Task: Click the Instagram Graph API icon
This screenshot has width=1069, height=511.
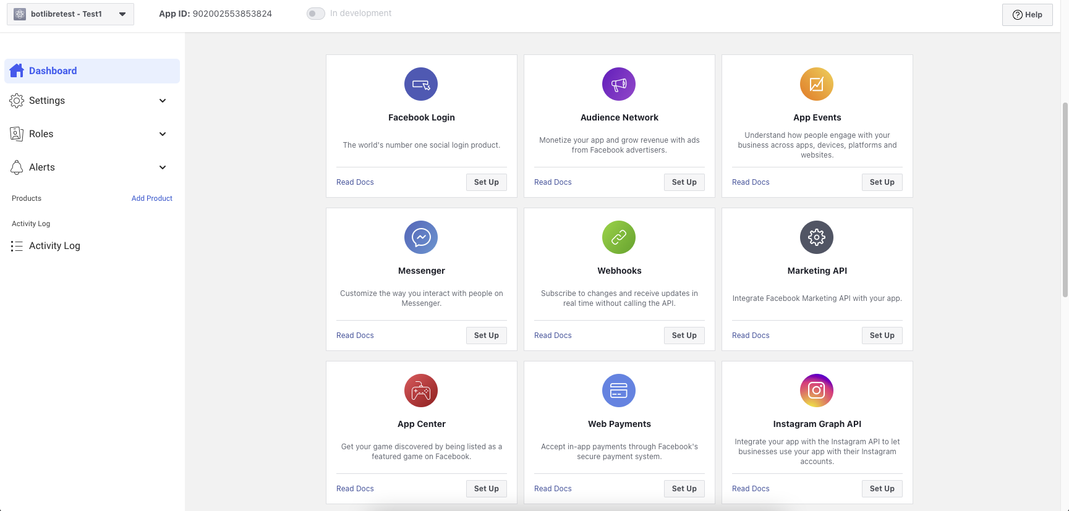Action: (817, 391)
